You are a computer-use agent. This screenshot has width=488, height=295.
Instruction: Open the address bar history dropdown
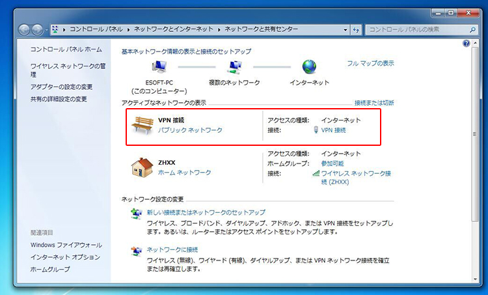[x=345, y=30]
